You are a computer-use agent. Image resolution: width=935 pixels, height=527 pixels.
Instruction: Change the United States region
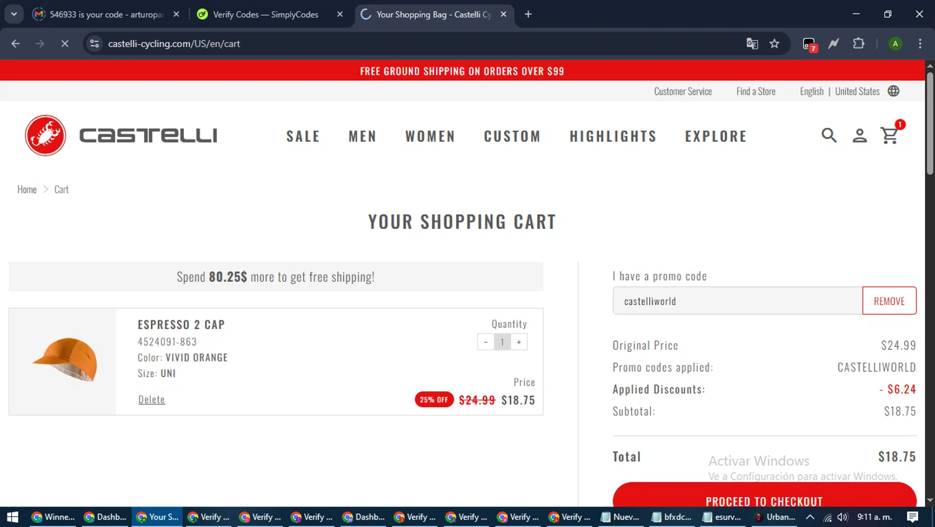tap(857, 91)
